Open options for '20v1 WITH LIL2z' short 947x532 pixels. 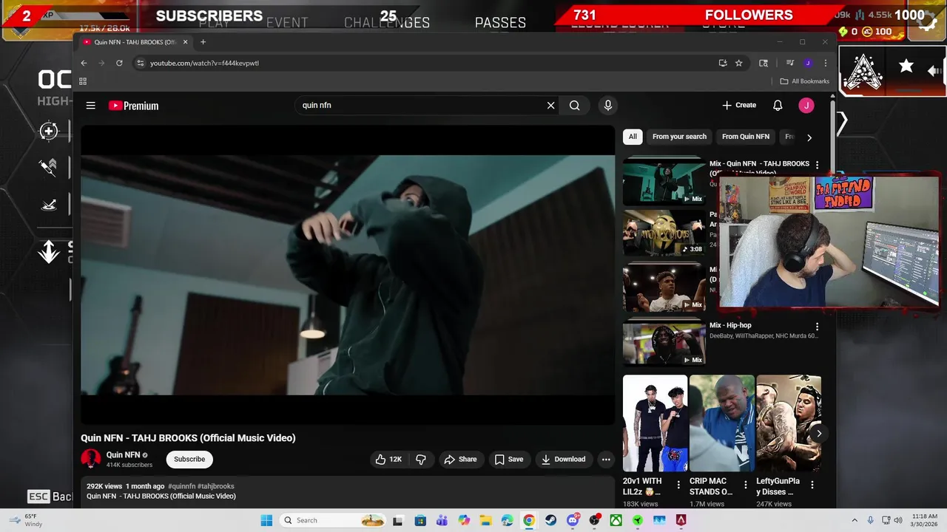tap(678, 485)
